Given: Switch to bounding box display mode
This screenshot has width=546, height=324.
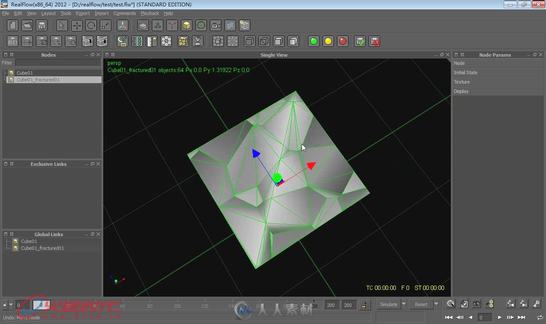Looking at the screenshot, I should point(250,41).
